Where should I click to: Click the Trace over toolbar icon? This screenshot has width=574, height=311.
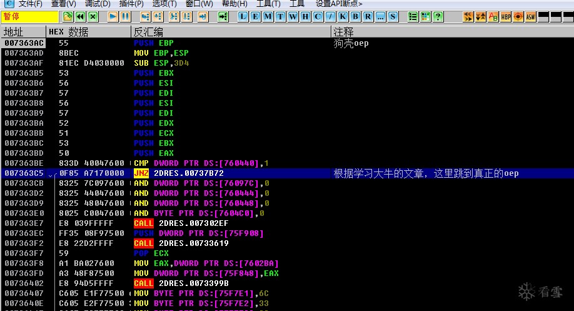(187, 16)
